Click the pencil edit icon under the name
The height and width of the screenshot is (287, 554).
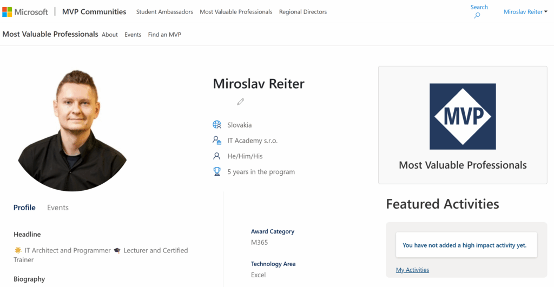[241, 102]
